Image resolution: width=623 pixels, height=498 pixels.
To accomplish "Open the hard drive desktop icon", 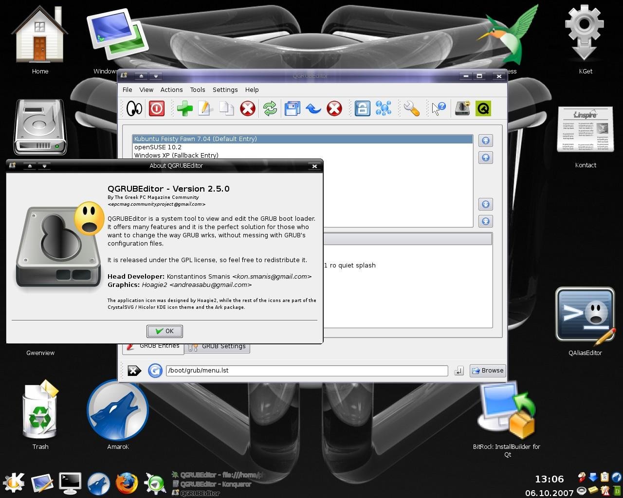I will click(x=40, y=127).
